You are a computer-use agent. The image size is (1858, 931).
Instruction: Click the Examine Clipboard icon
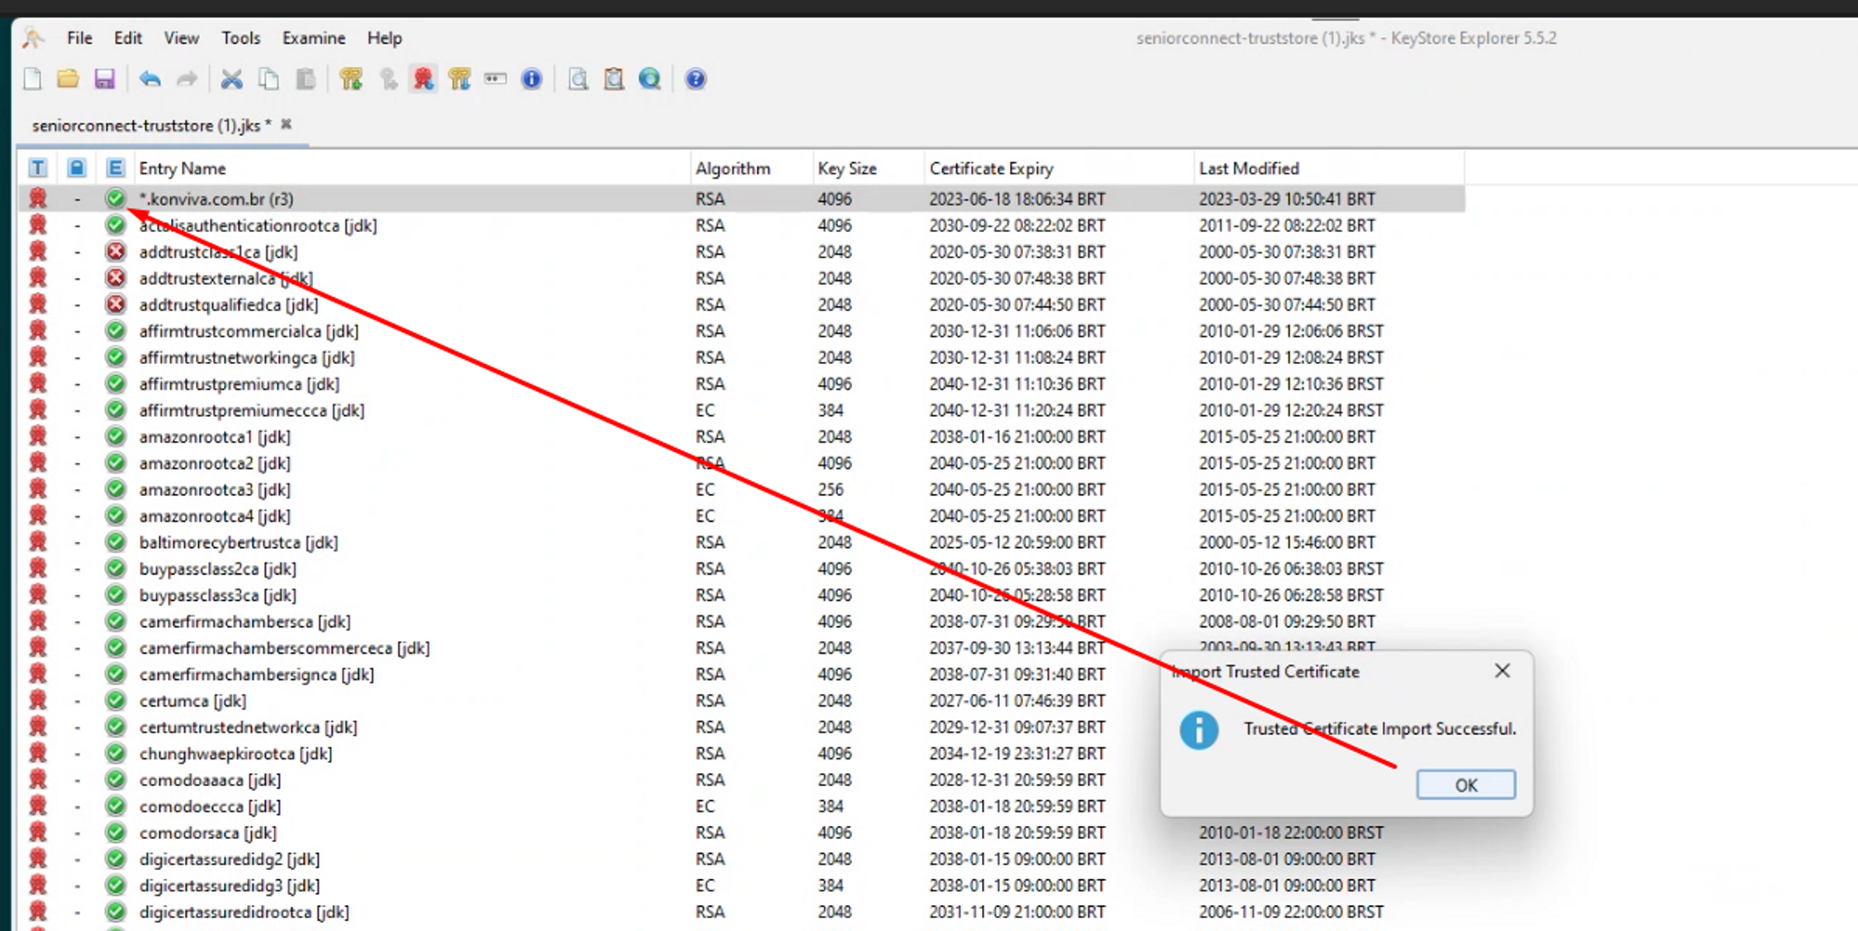click(614, 79)
